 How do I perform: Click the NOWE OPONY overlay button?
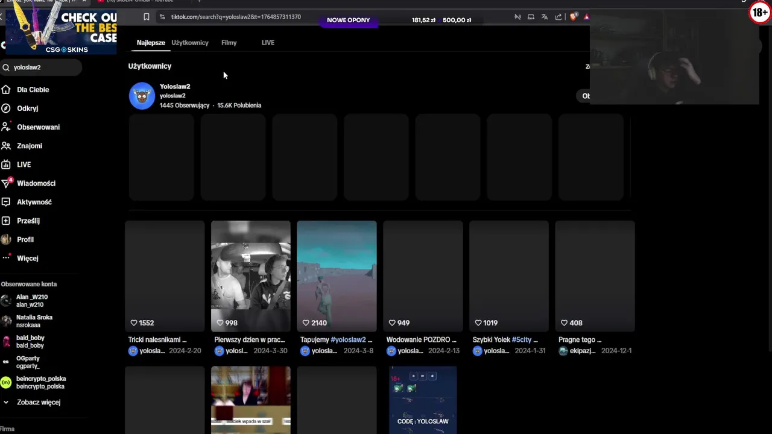tap(349, 20)
